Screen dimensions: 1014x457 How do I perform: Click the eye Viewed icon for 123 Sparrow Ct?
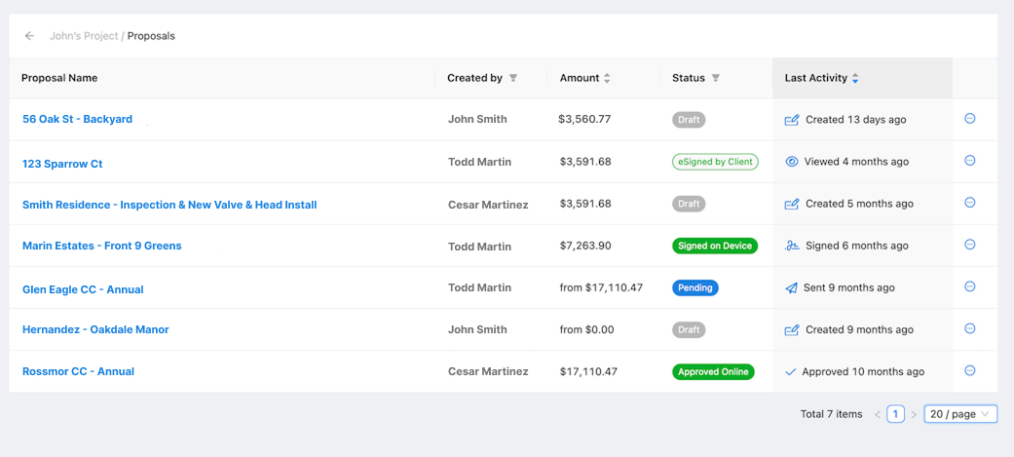coord(792,162)
